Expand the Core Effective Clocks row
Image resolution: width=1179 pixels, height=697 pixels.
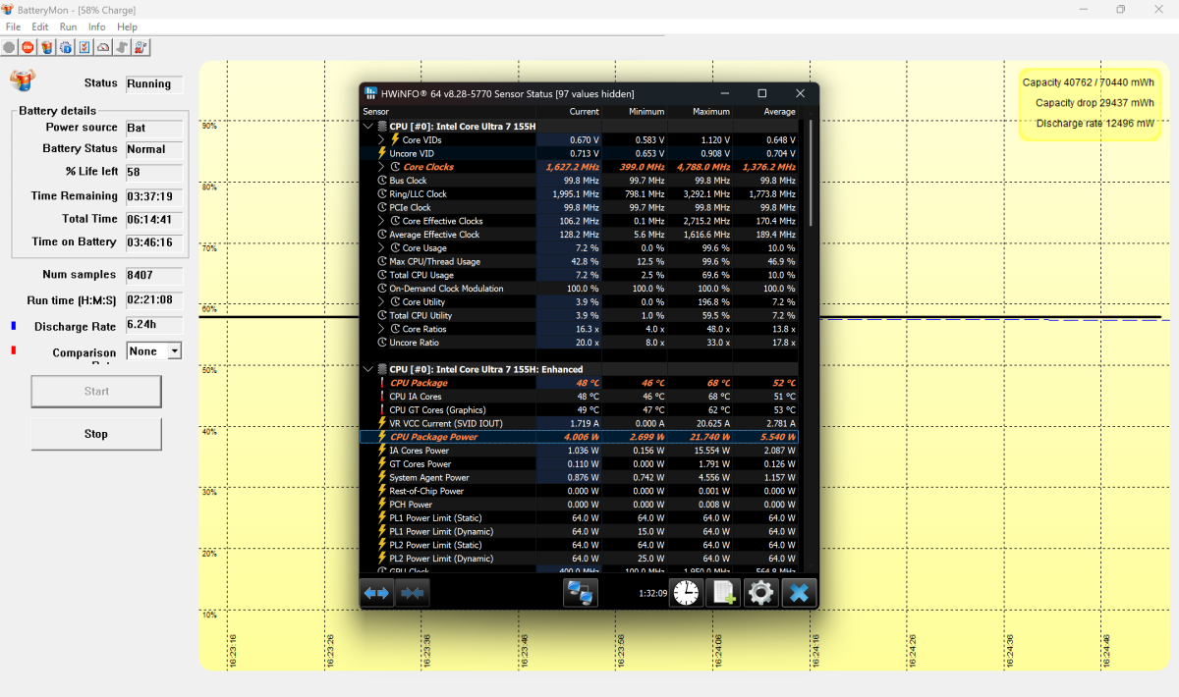click(382, 221)
